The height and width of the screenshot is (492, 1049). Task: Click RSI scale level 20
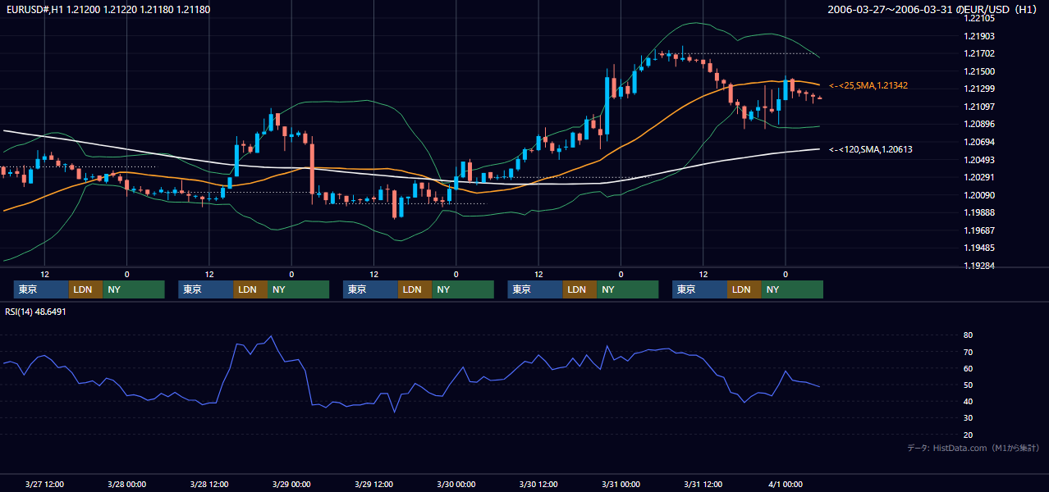[969, 435]
